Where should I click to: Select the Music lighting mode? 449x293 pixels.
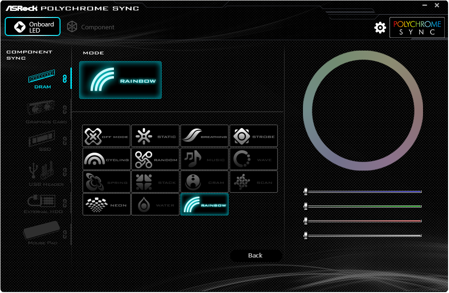[x=205, y=159]
